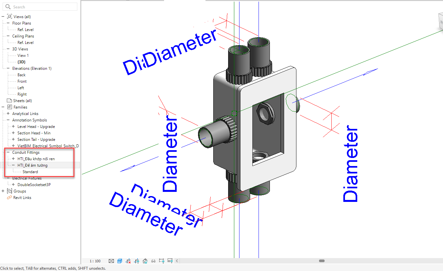
Task: Toggle Show Crop Region icon
Action: tap(137, 261)
